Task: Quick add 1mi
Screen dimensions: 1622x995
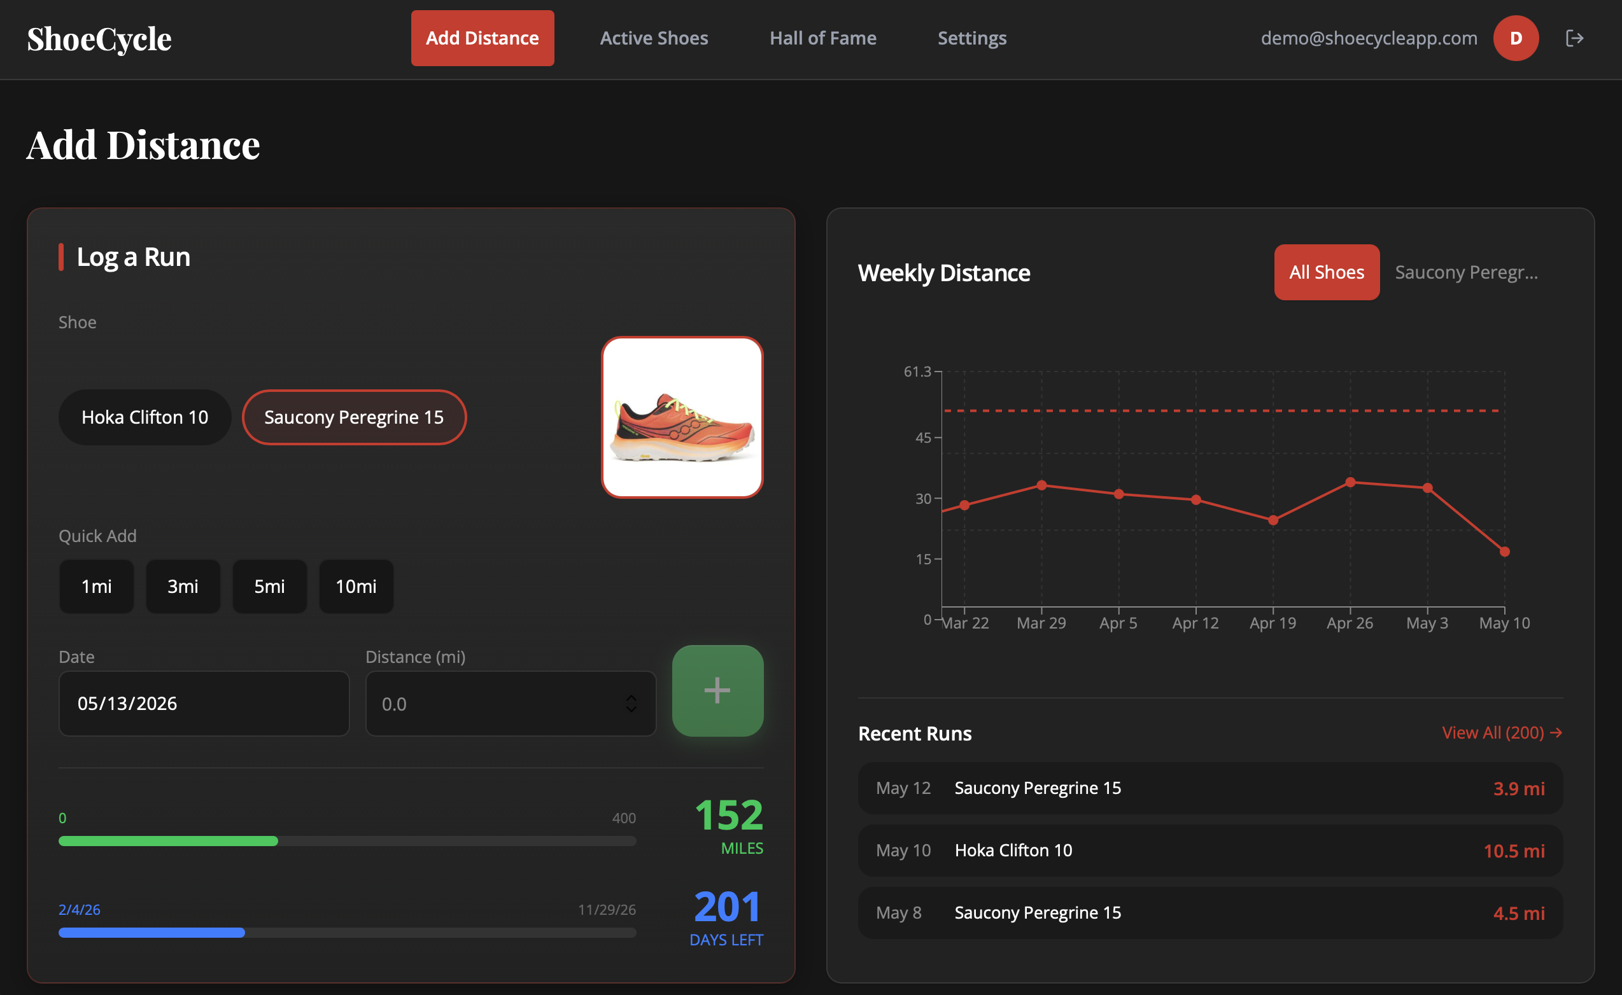Action: point(96,587)
